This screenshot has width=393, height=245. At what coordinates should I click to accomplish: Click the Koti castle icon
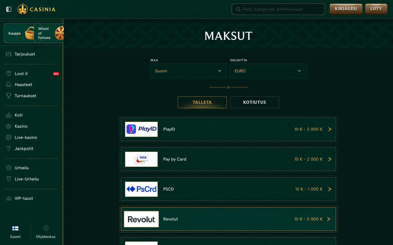pyautogui.click(x=9, y=115)
